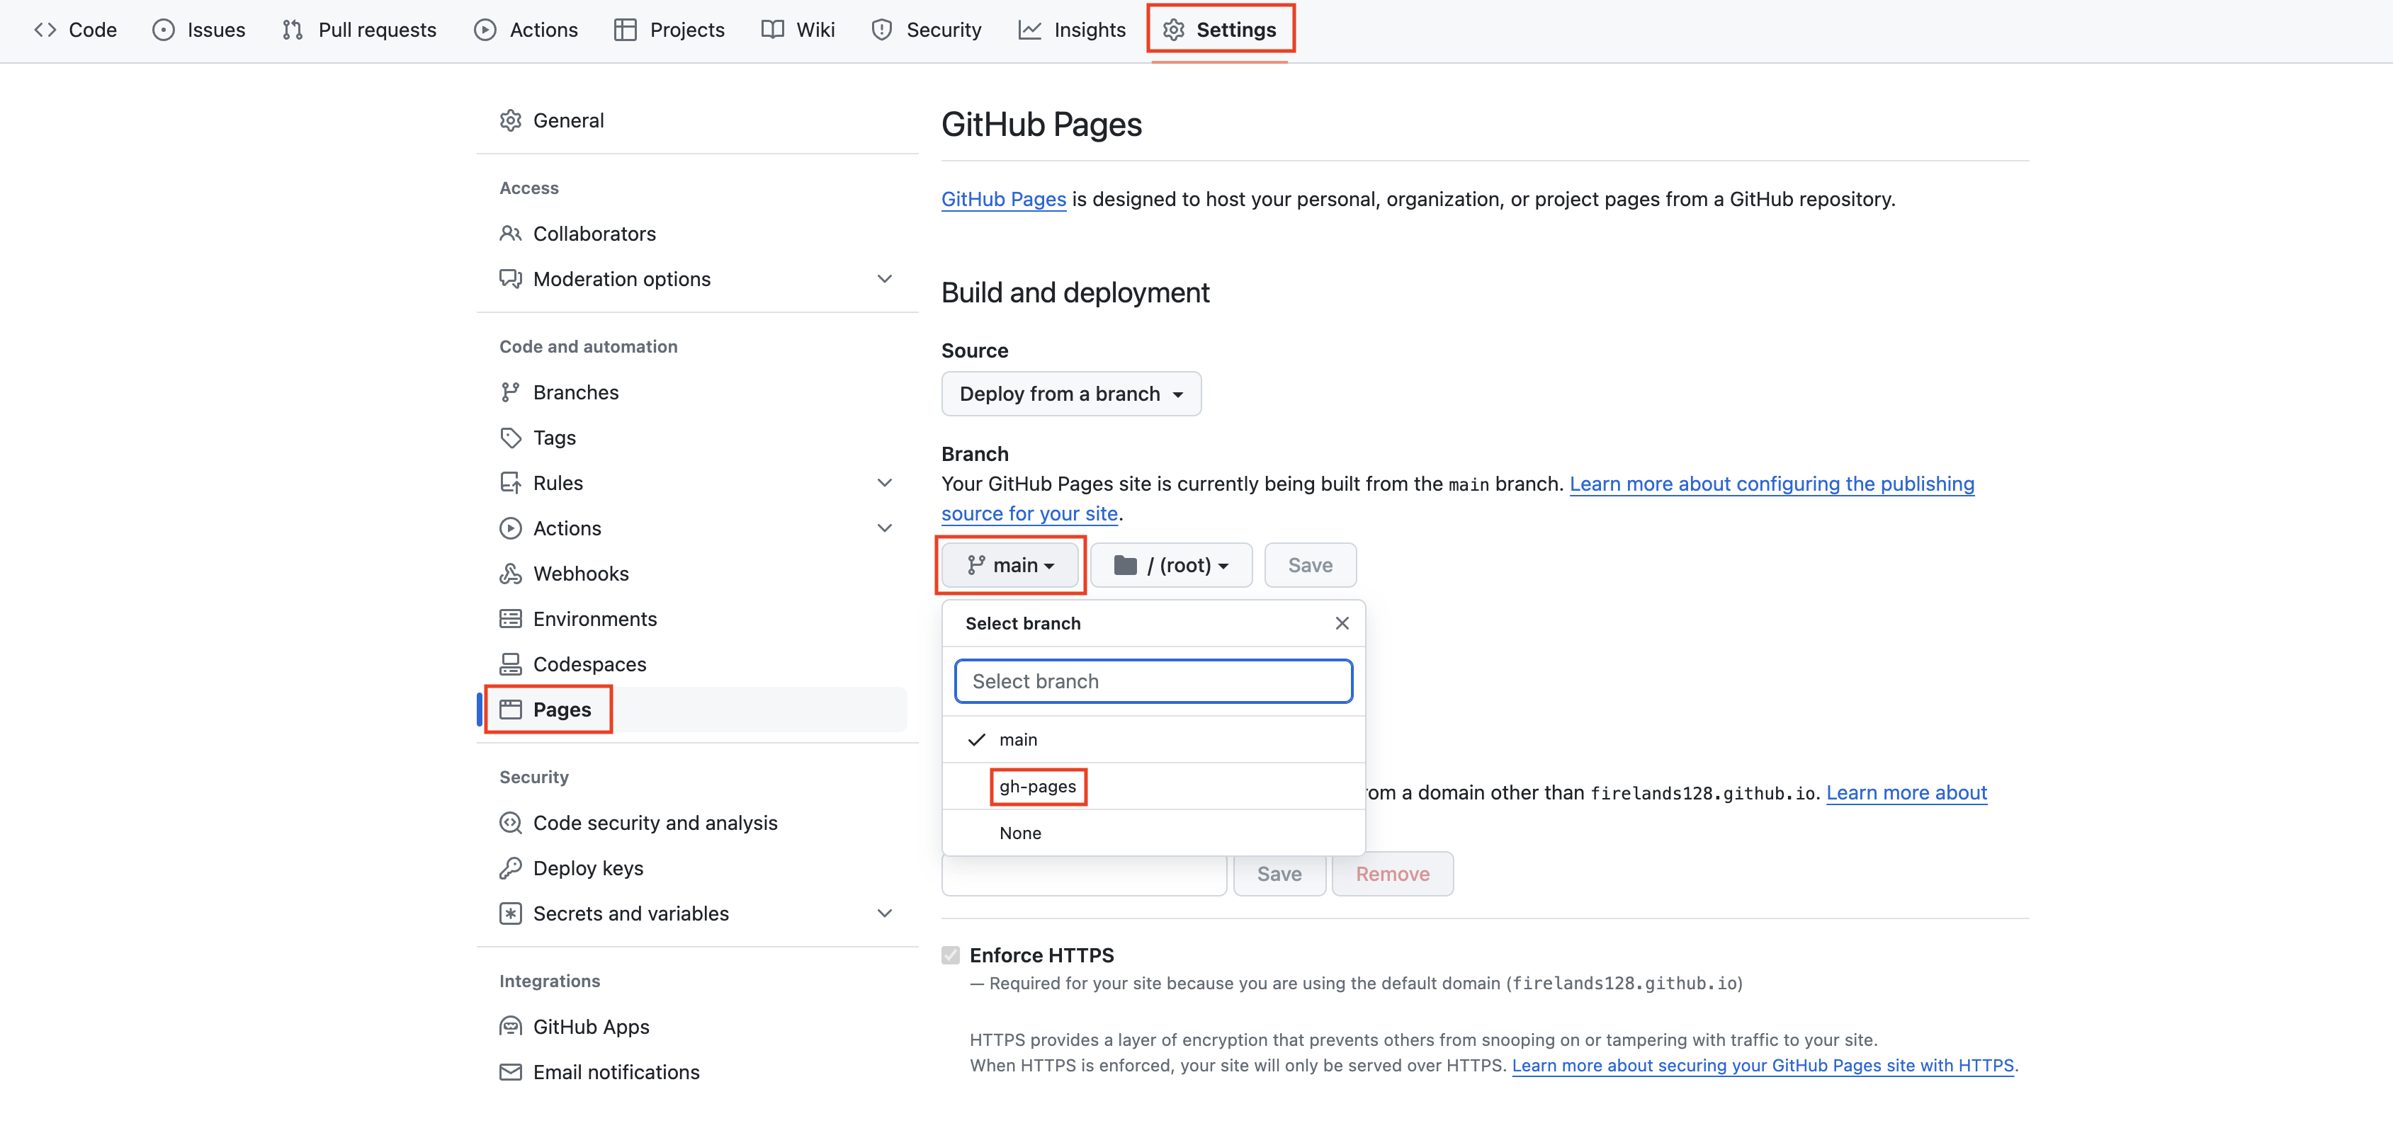Choose None in the branch list
The width and height of the screenshot is (2393, 1133).
pos(1153,834)
